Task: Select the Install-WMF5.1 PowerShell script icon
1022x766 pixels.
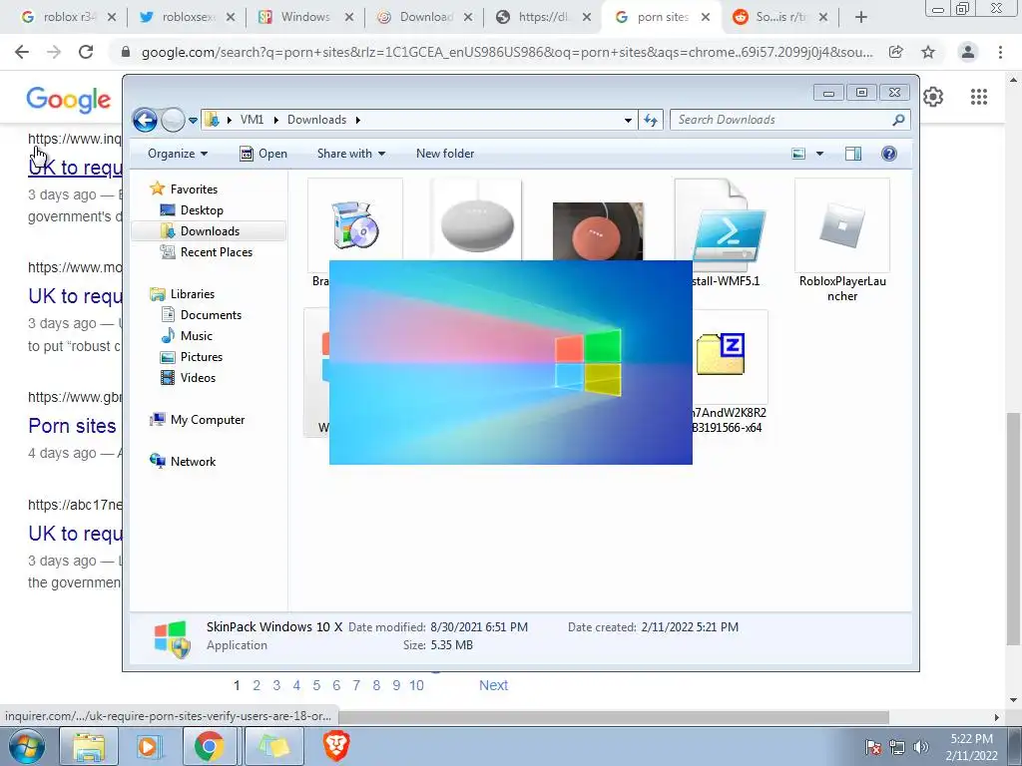Action: tap(721, 224)
